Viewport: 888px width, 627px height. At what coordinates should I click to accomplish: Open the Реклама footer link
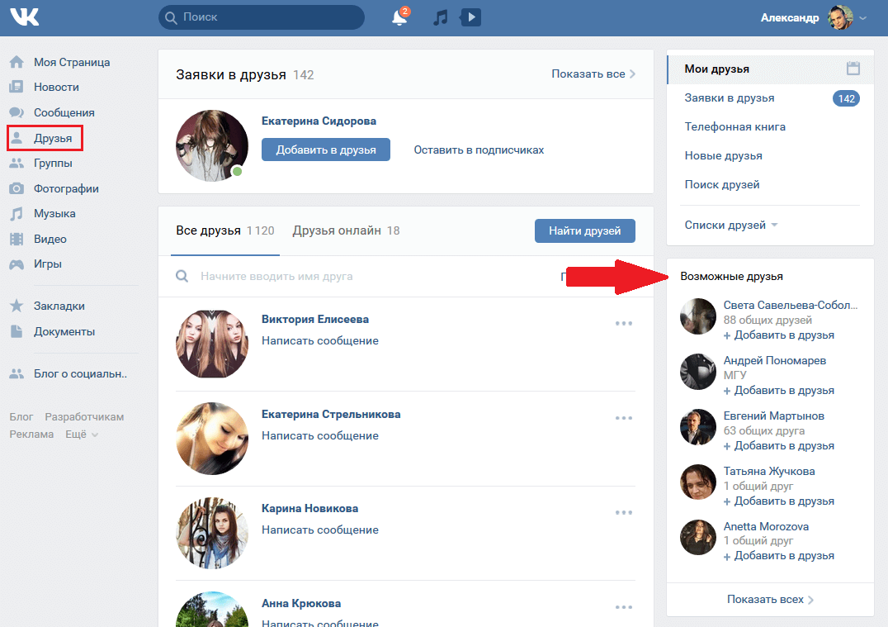(31, 435)
